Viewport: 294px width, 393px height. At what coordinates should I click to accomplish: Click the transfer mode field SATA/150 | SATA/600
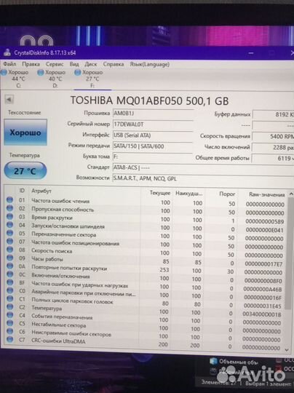(x=153, y=146)
